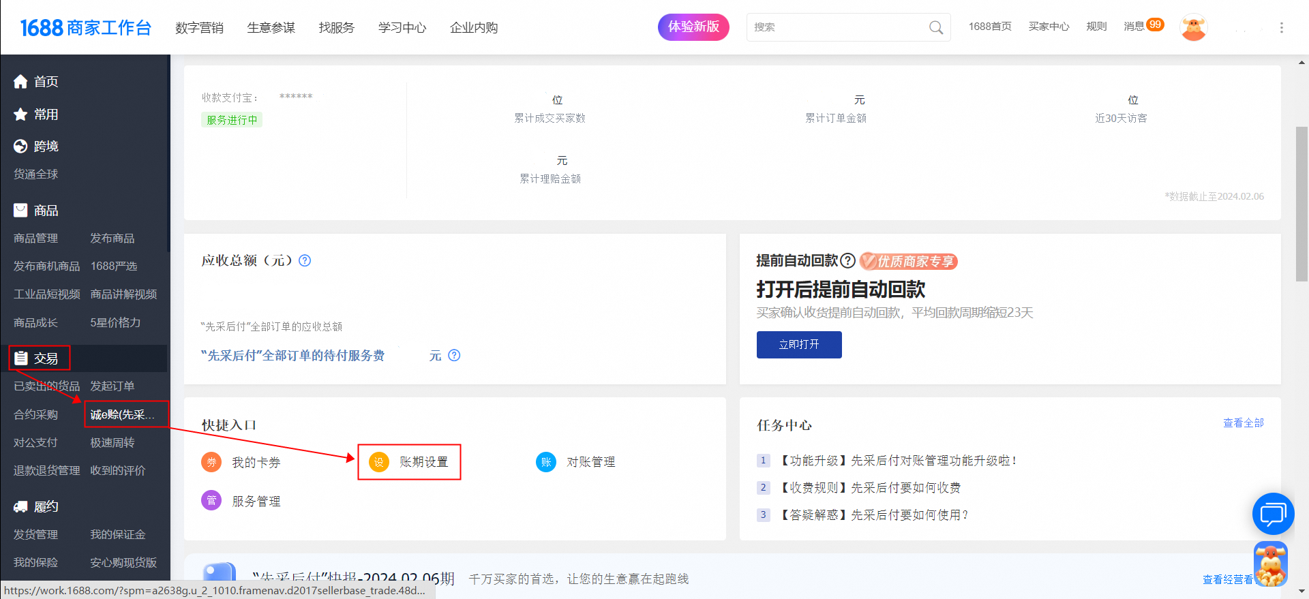Click the truck icon beside 履约
1309x599 pixels.
pos(20,506)
